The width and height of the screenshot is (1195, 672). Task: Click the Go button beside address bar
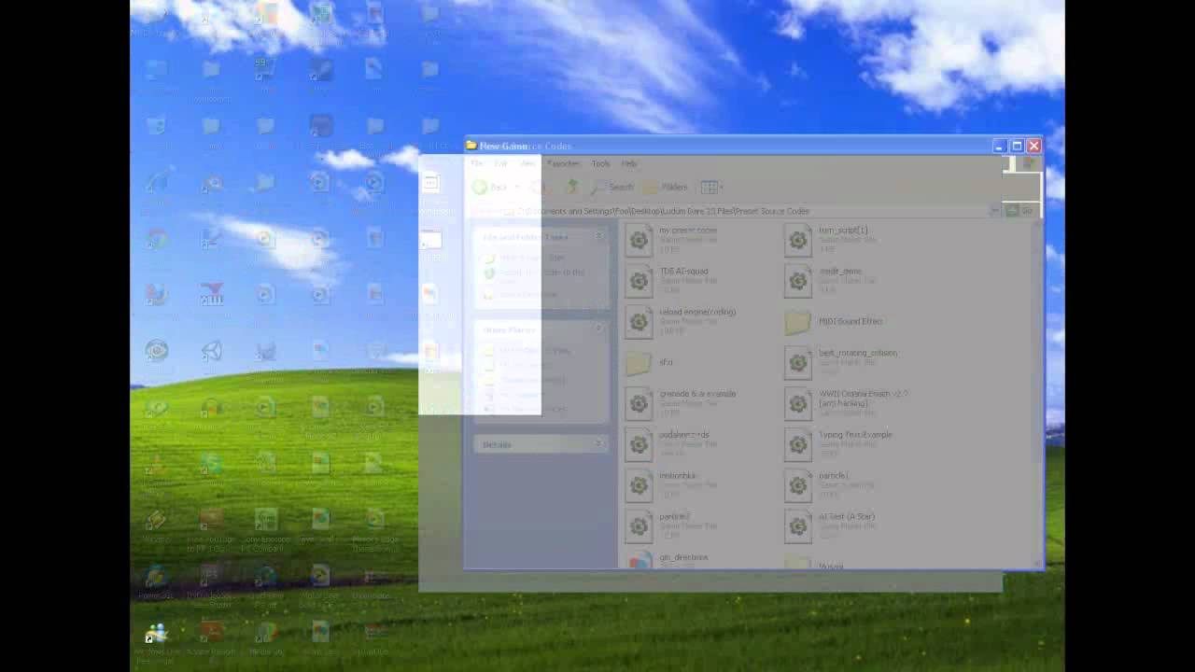tap(1019, 211)
